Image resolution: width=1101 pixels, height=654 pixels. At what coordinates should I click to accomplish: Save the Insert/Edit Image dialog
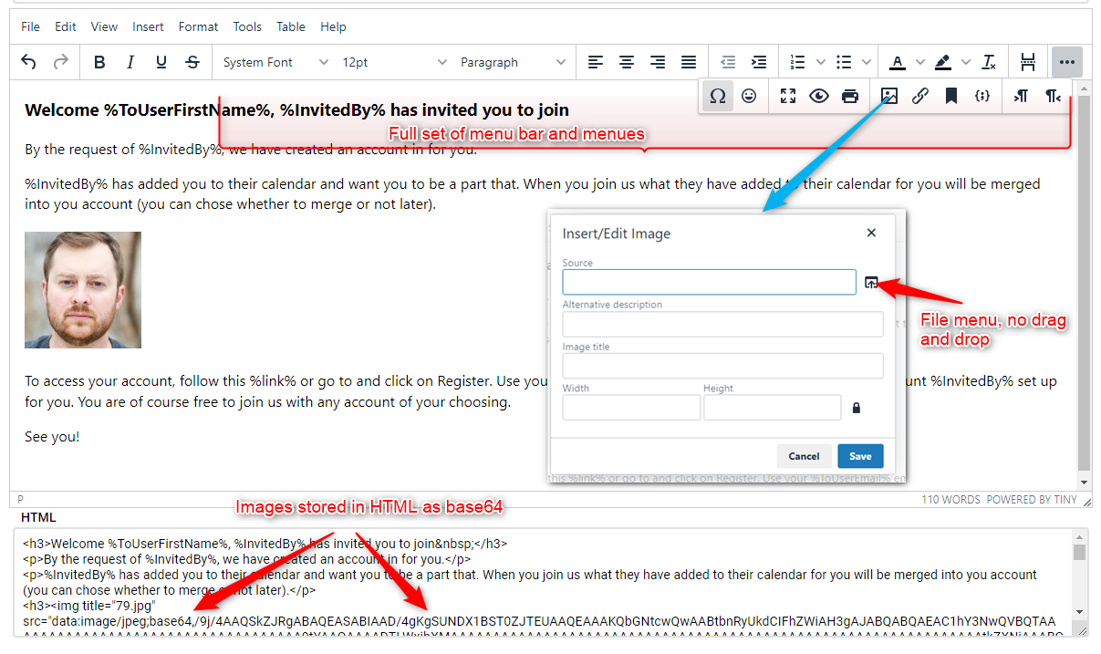[860, 455]
